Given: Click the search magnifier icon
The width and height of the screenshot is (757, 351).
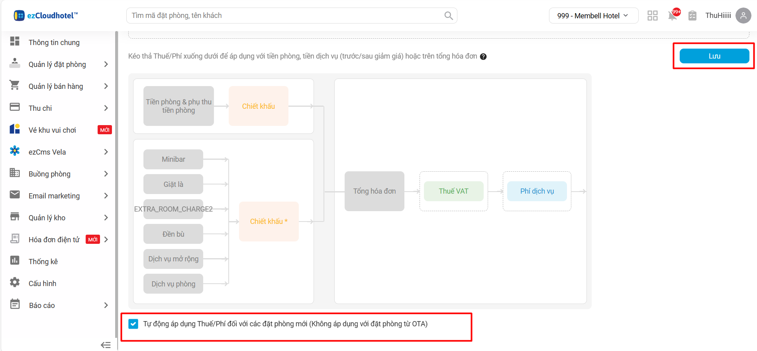Looking at the screenshot, I should pos(448,16).
